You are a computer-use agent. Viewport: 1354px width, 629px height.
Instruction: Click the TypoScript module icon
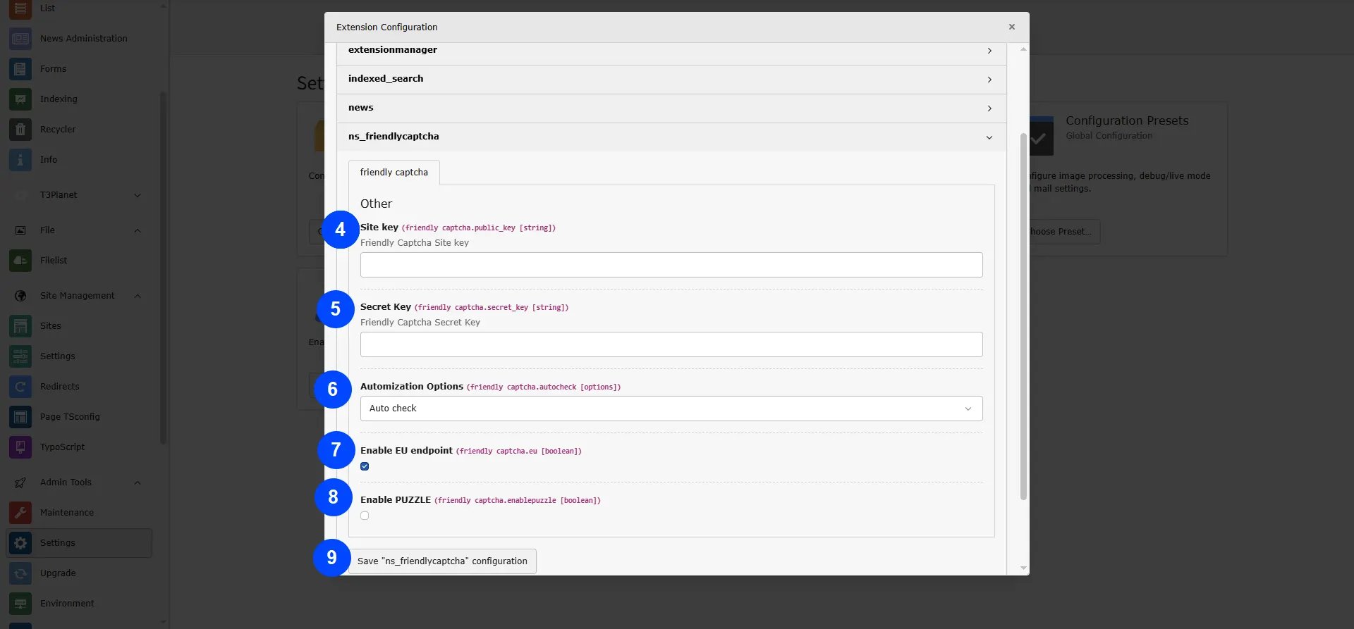tap(20, 447)
